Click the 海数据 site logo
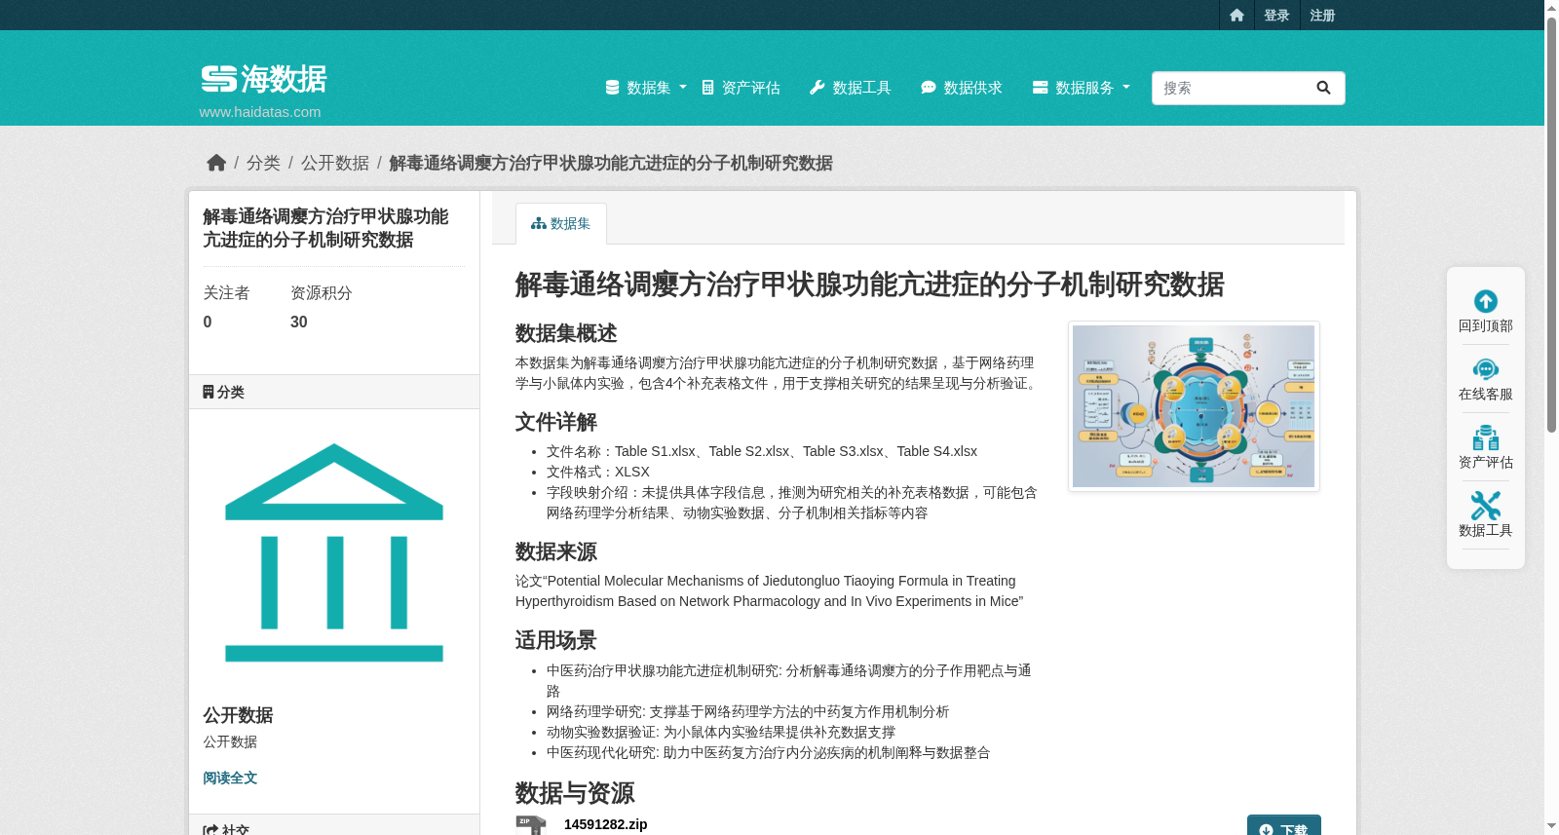1559x835 pixels. click(264, 79)
